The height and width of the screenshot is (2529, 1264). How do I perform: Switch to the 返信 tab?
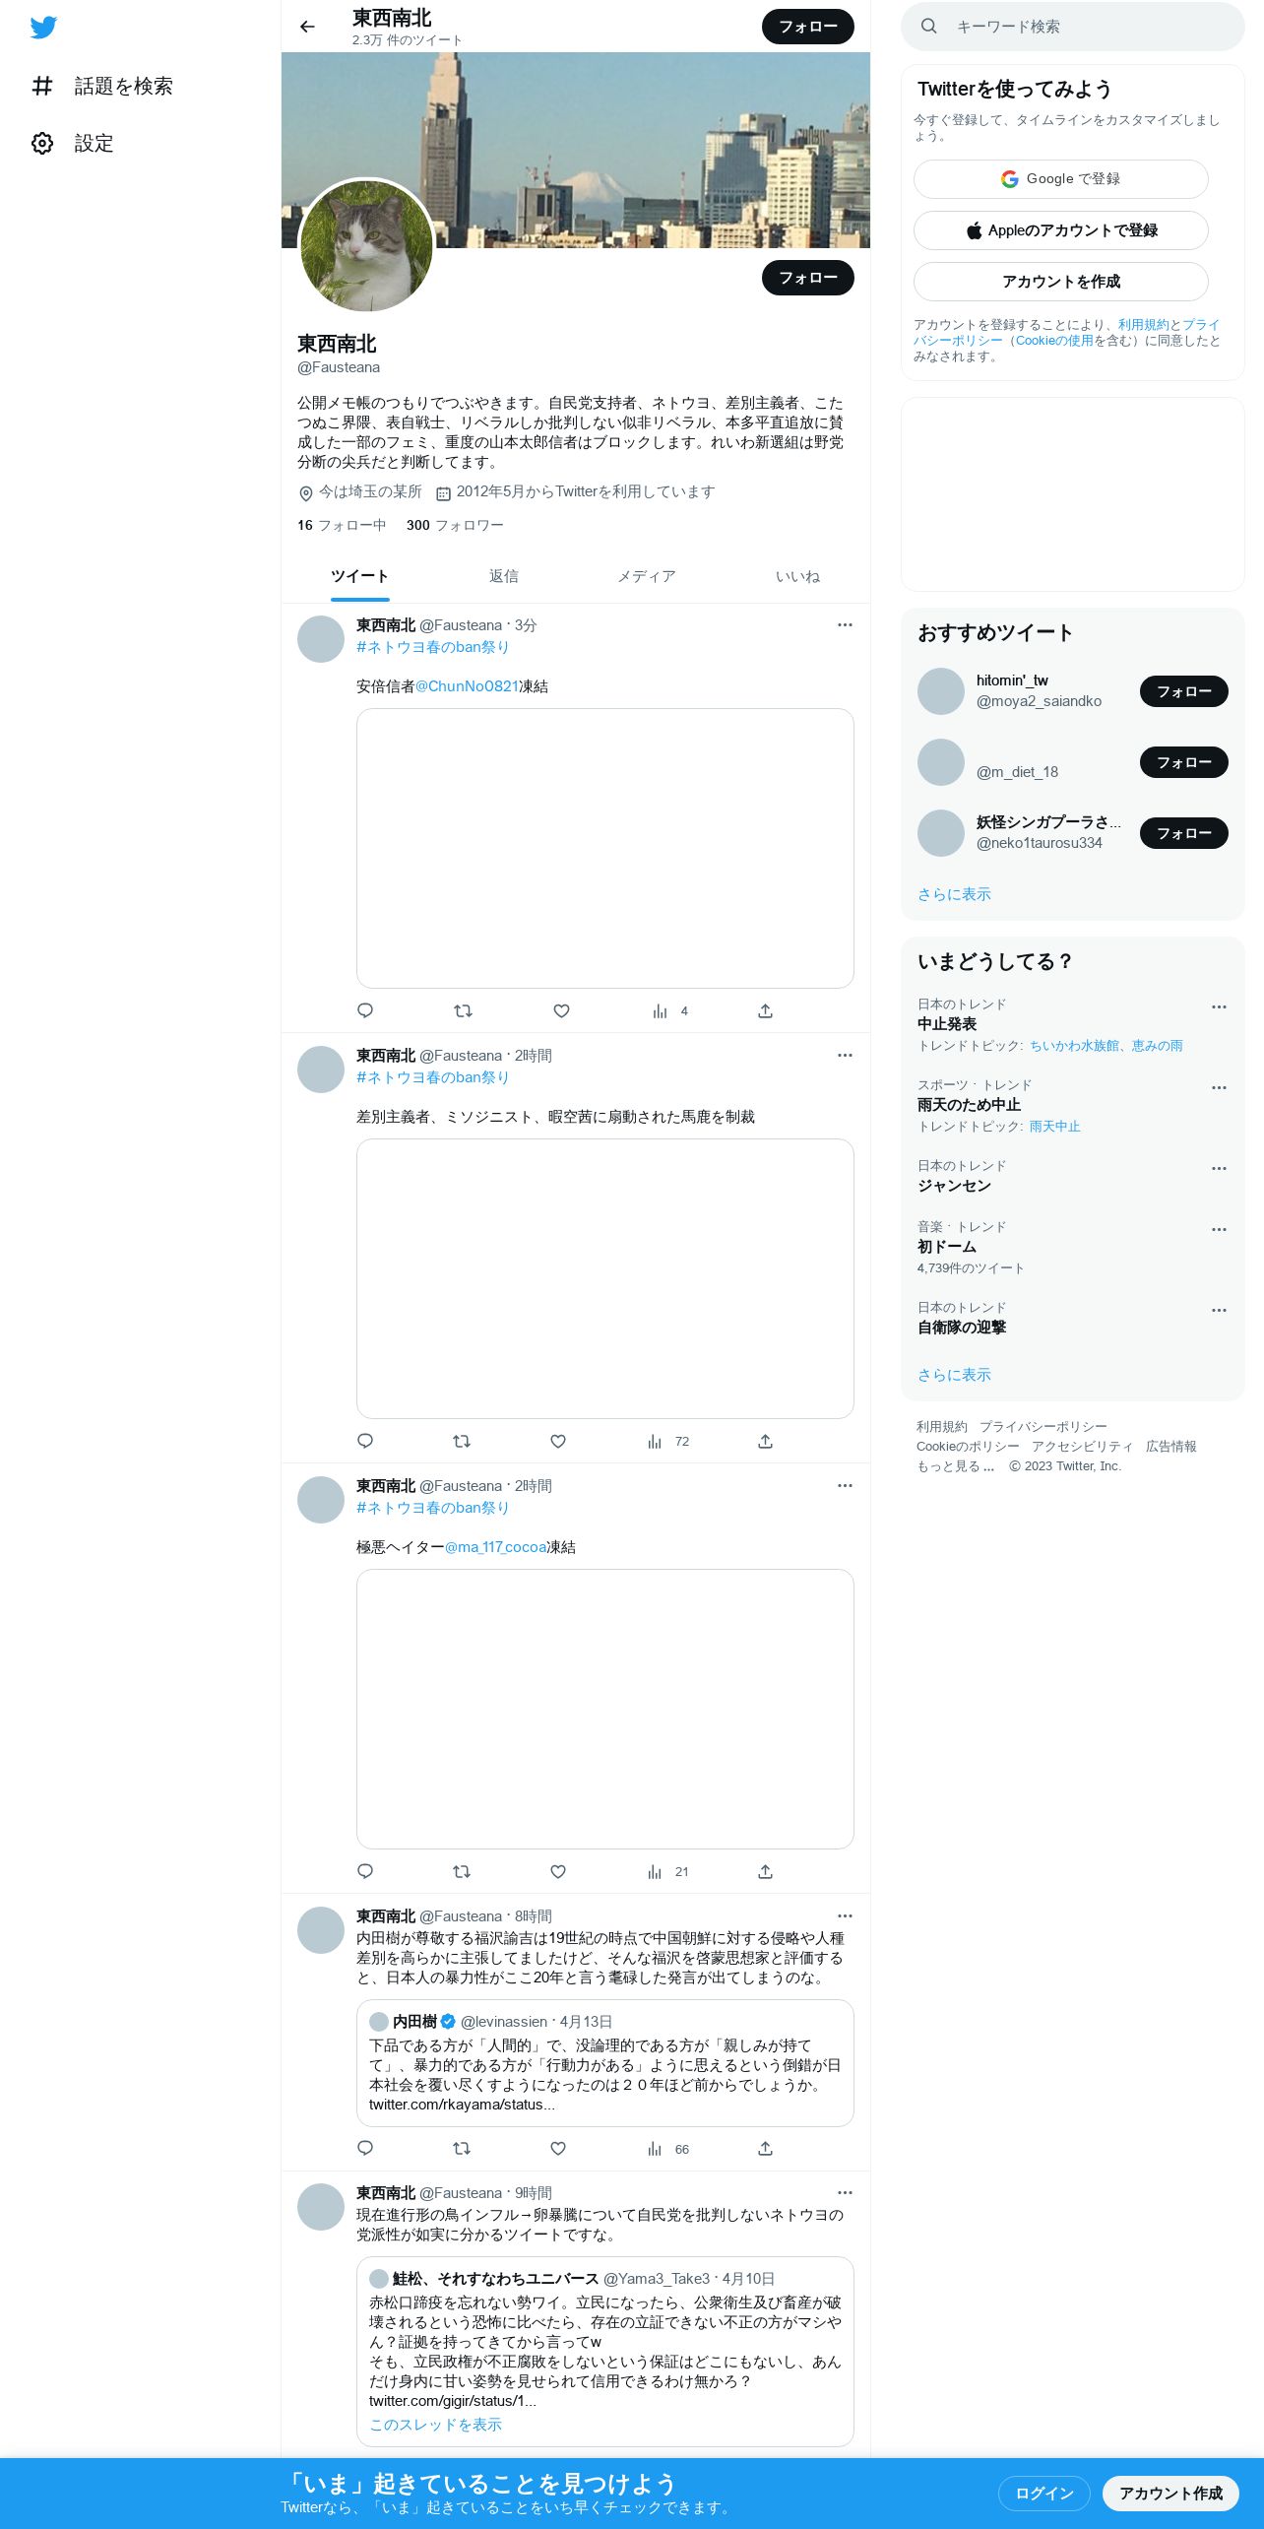pos(504,576)
